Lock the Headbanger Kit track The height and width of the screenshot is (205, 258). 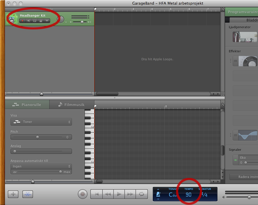point(41,21)
